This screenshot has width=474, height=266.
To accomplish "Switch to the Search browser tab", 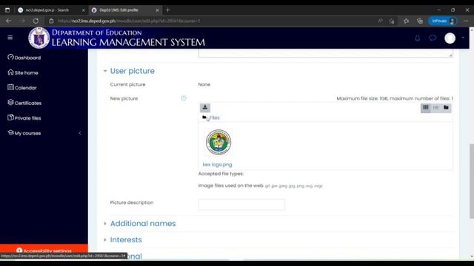I will point(47,10).
